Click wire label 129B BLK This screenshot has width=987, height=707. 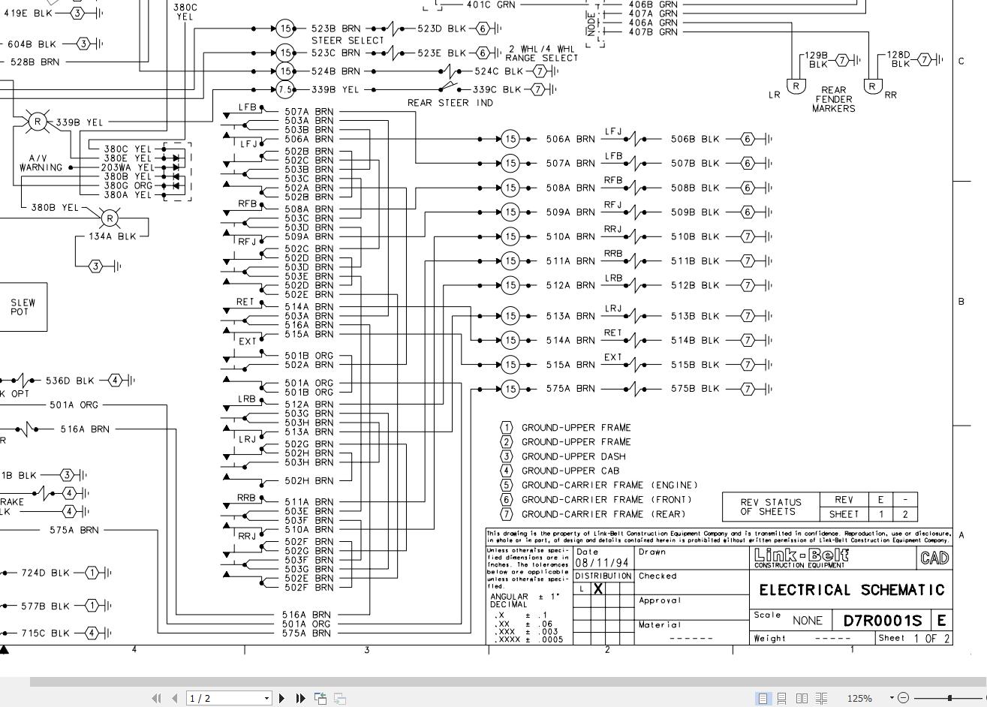[x=817, y=59]
